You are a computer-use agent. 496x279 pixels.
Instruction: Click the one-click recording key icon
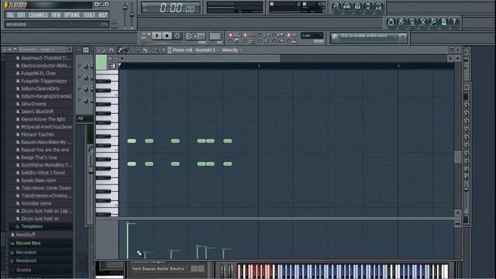[x=433, y=22]
